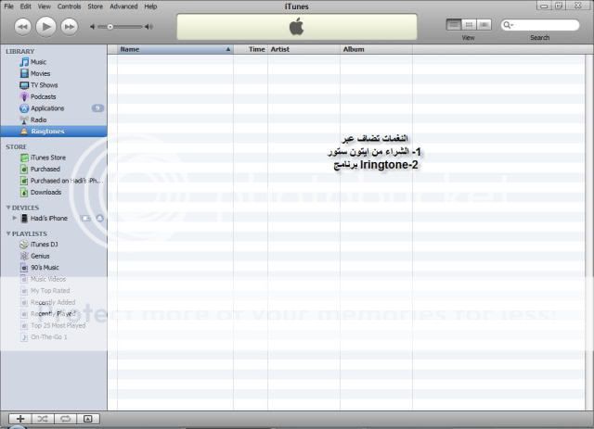Select the Top 25 Most Played icon

tap(24, 326)
